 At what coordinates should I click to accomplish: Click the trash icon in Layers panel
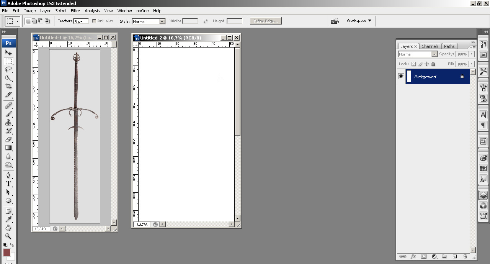pyautogui.click(x=465, y=256)
